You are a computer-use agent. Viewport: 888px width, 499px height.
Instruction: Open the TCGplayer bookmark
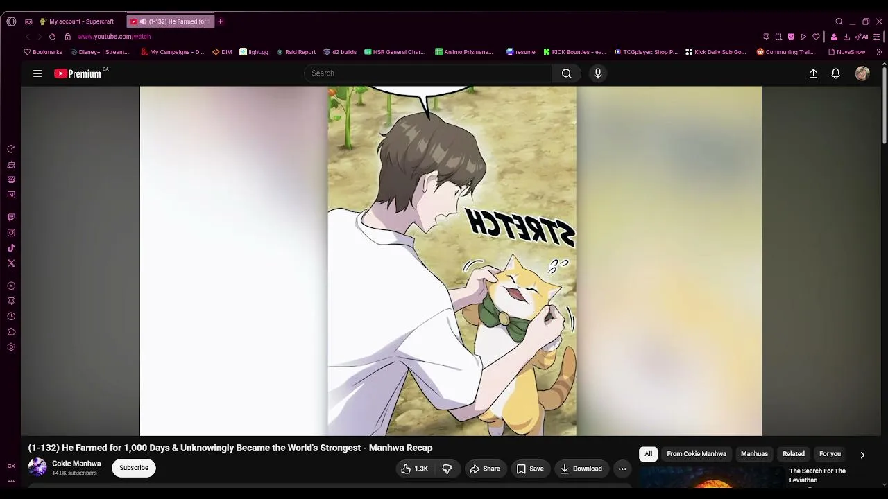(x=646, y=52)
